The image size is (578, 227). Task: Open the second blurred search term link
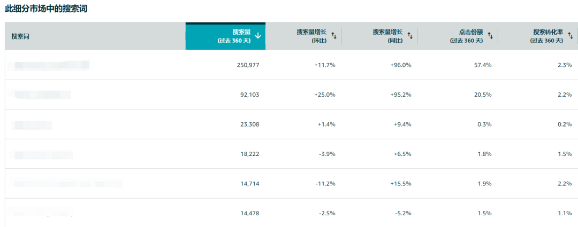click(x=42, y=95)
